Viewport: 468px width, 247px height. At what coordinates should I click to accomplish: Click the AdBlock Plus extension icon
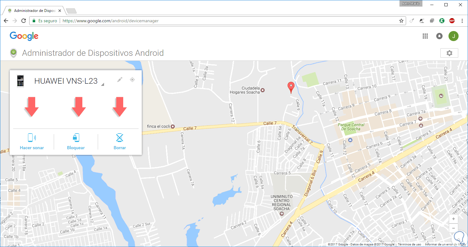(x=452, y=21)
